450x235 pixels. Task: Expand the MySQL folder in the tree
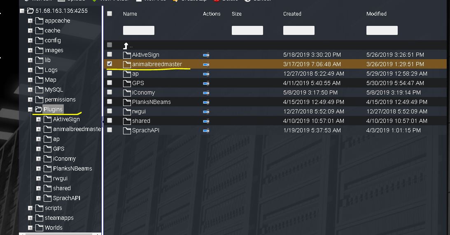[x=30, y=90]
